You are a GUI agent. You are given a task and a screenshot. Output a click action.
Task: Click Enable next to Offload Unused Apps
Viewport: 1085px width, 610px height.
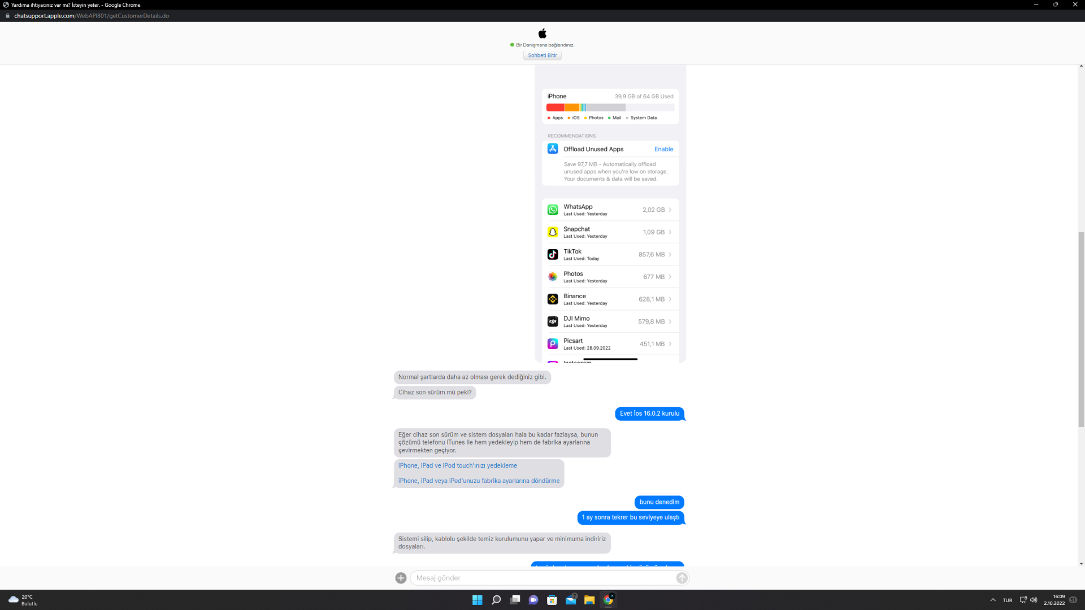663,149
